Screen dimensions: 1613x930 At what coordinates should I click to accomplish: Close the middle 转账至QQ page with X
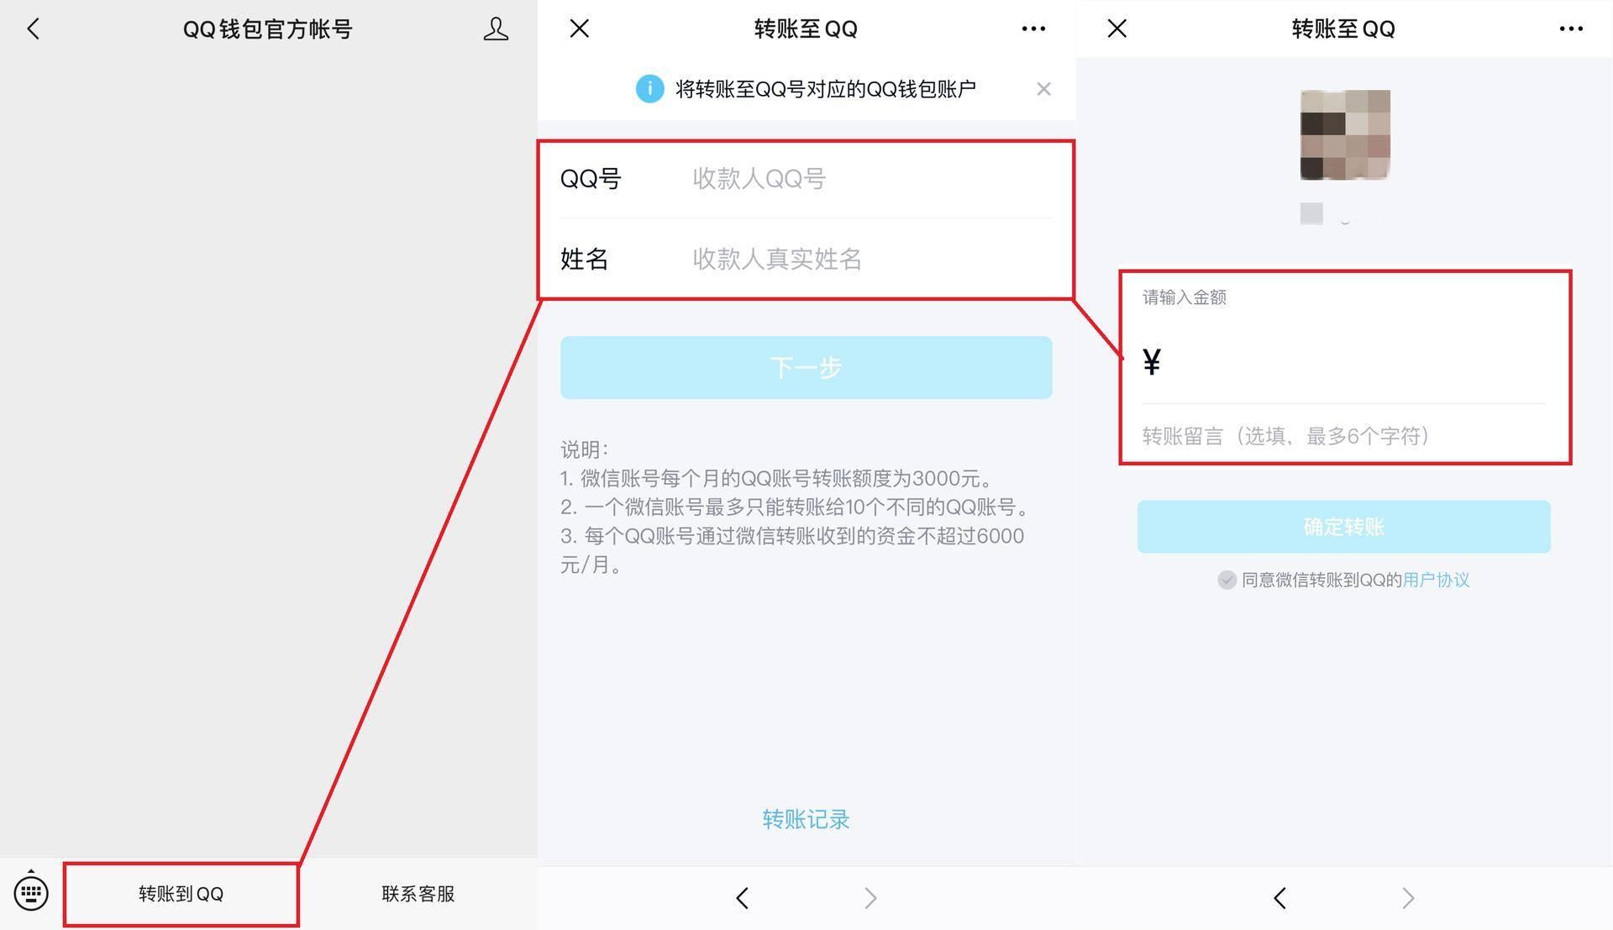[579, 29]
